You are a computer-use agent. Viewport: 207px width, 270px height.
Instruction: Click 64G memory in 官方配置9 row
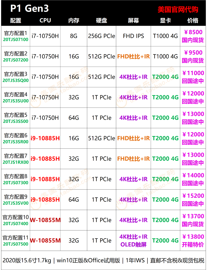coord(74,200)
